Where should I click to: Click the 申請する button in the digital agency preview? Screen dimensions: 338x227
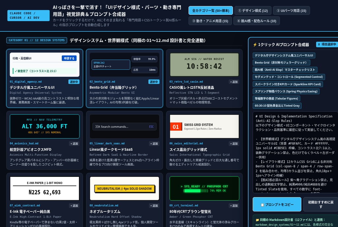(69, 58)
